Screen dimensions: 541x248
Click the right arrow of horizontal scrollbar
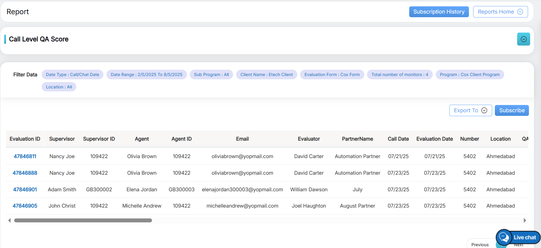(x=525, y=221)
